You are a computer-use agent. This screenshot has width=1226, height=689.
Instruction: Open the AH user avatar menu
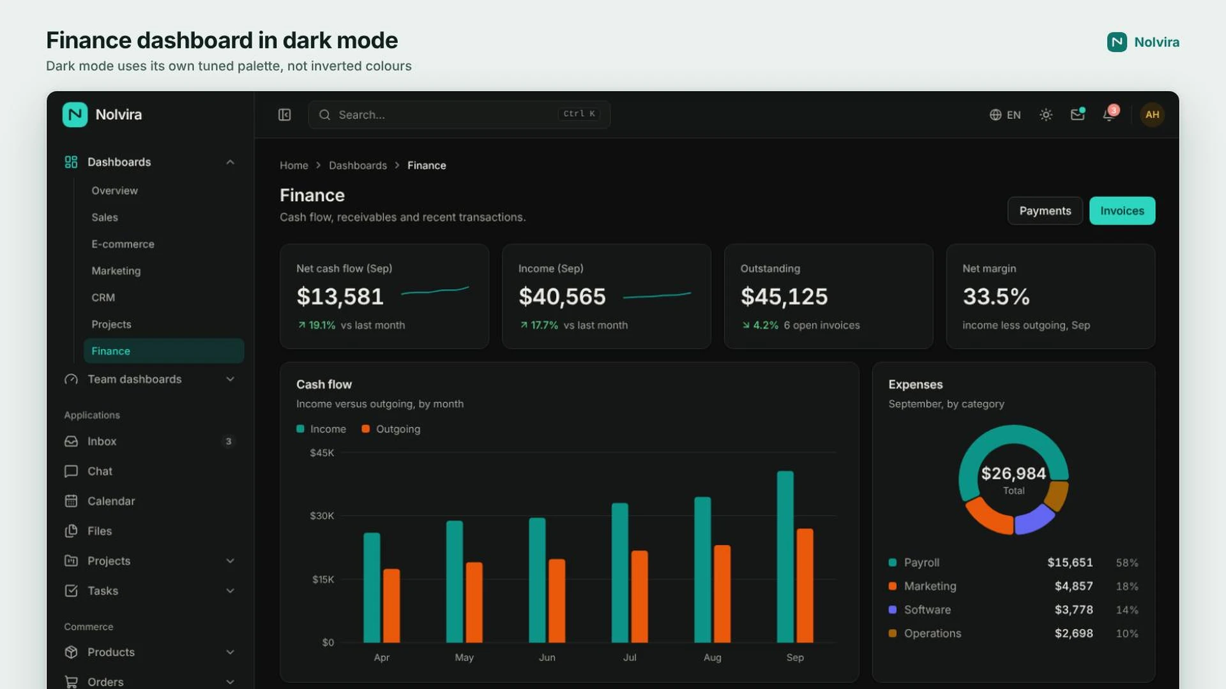tap(1152, 115)
